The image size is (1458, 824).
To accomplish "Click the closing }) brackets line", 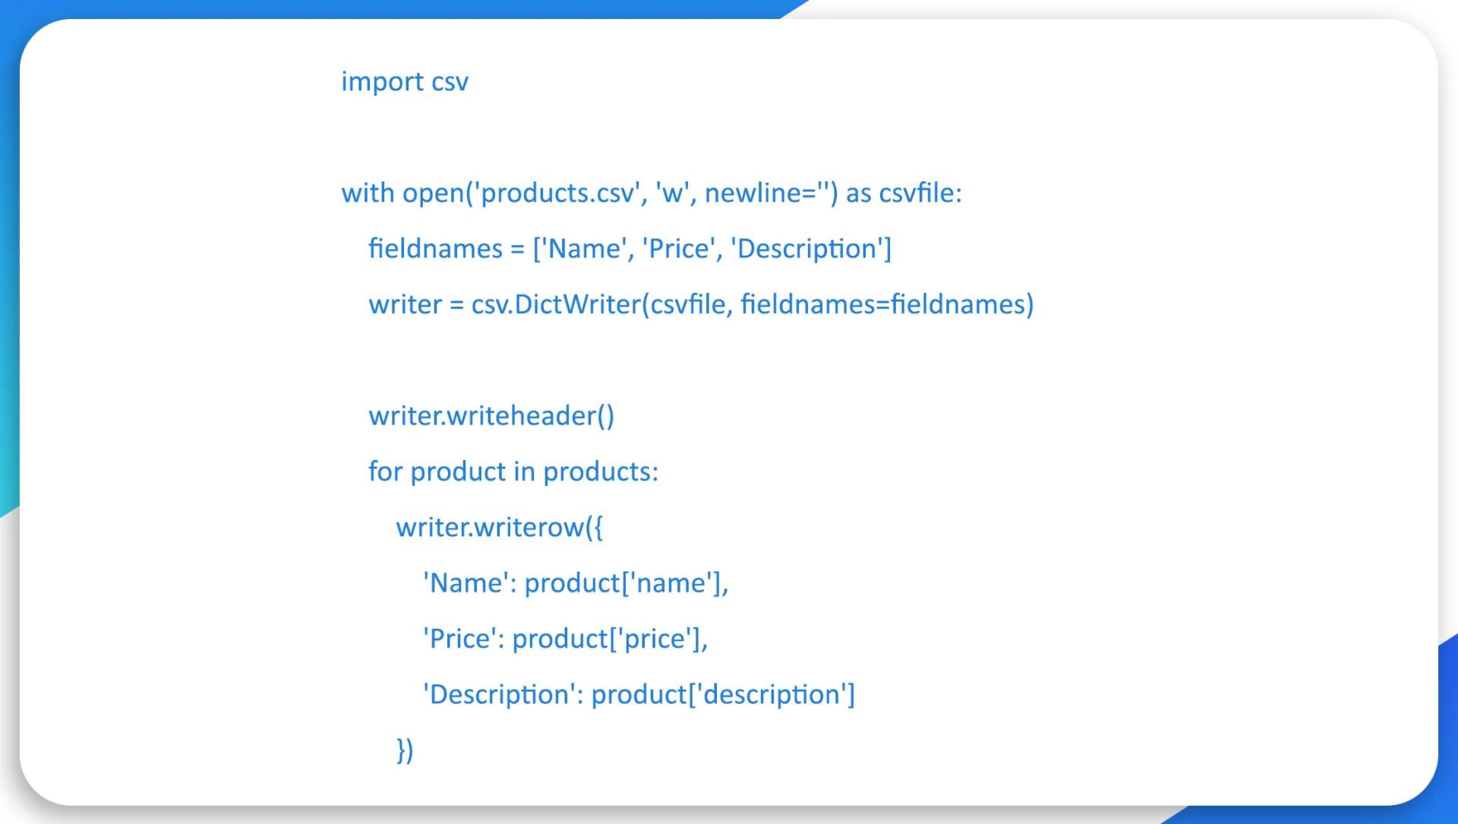I will [x=405, y=750].
